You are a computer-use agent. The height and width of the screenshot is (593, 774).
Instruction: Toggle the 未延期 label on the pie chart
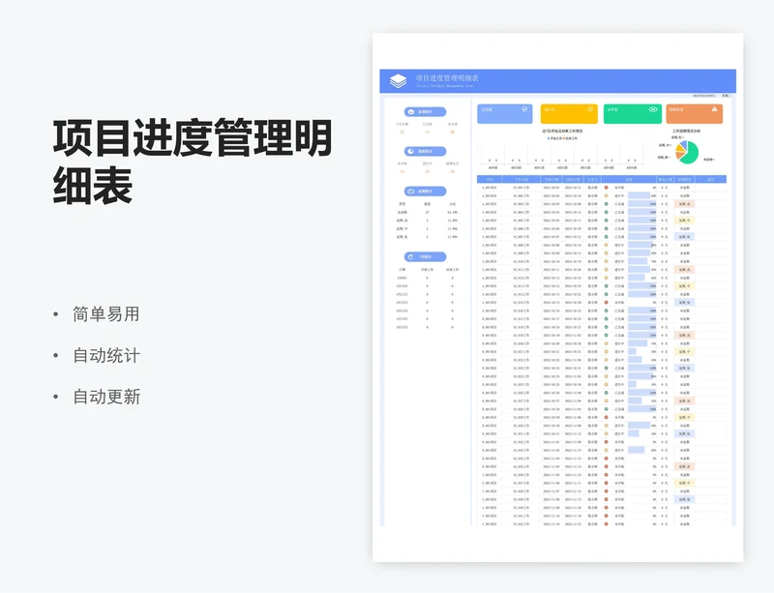pos(706,159)
